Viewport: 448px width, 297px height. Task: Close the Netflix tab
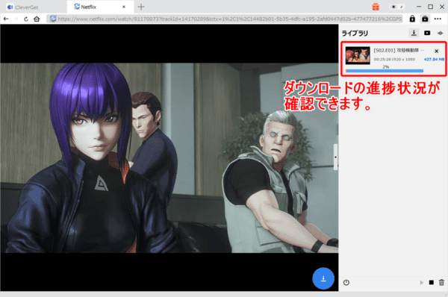click(124, 7)
